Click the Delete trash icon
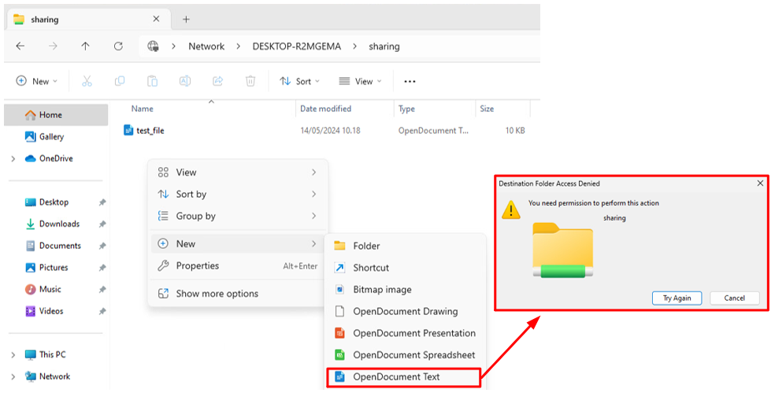This screenshot has width=775, height=393. (x=250, y=81)
